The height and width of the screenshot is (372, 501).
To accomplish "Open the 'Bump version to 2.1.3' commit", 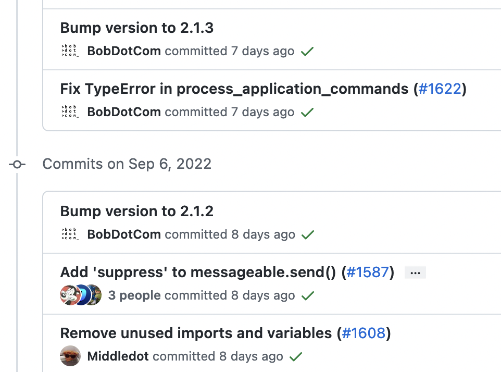I will pyautogui.click(x=136, y=27).
